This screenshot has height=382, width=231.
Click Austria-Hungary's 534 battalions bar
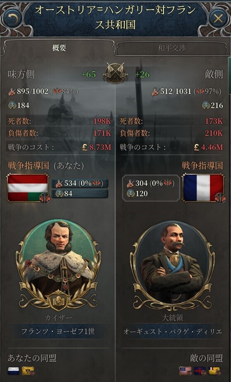79,183
